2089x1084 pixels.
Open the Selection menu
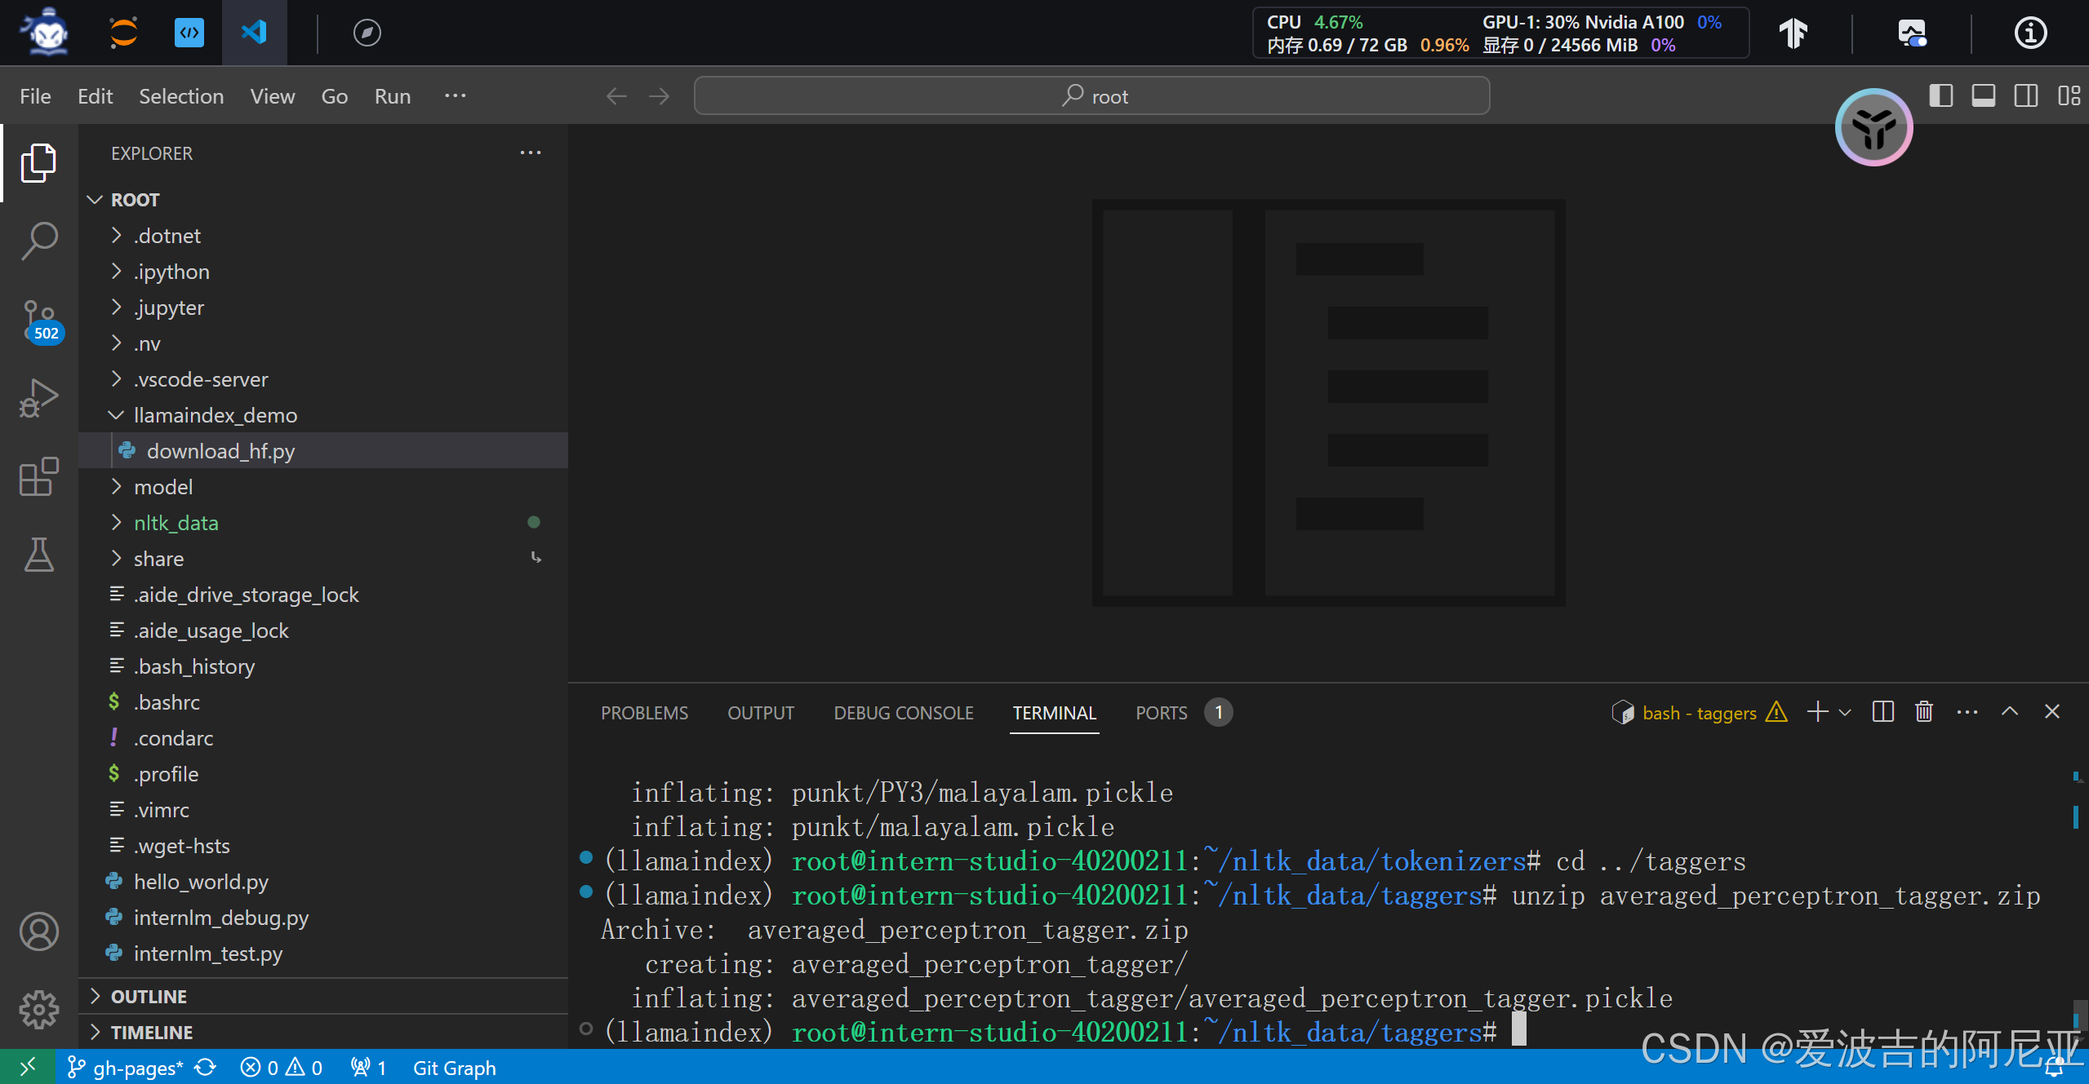pyautogui.click(x=181, y=96)
